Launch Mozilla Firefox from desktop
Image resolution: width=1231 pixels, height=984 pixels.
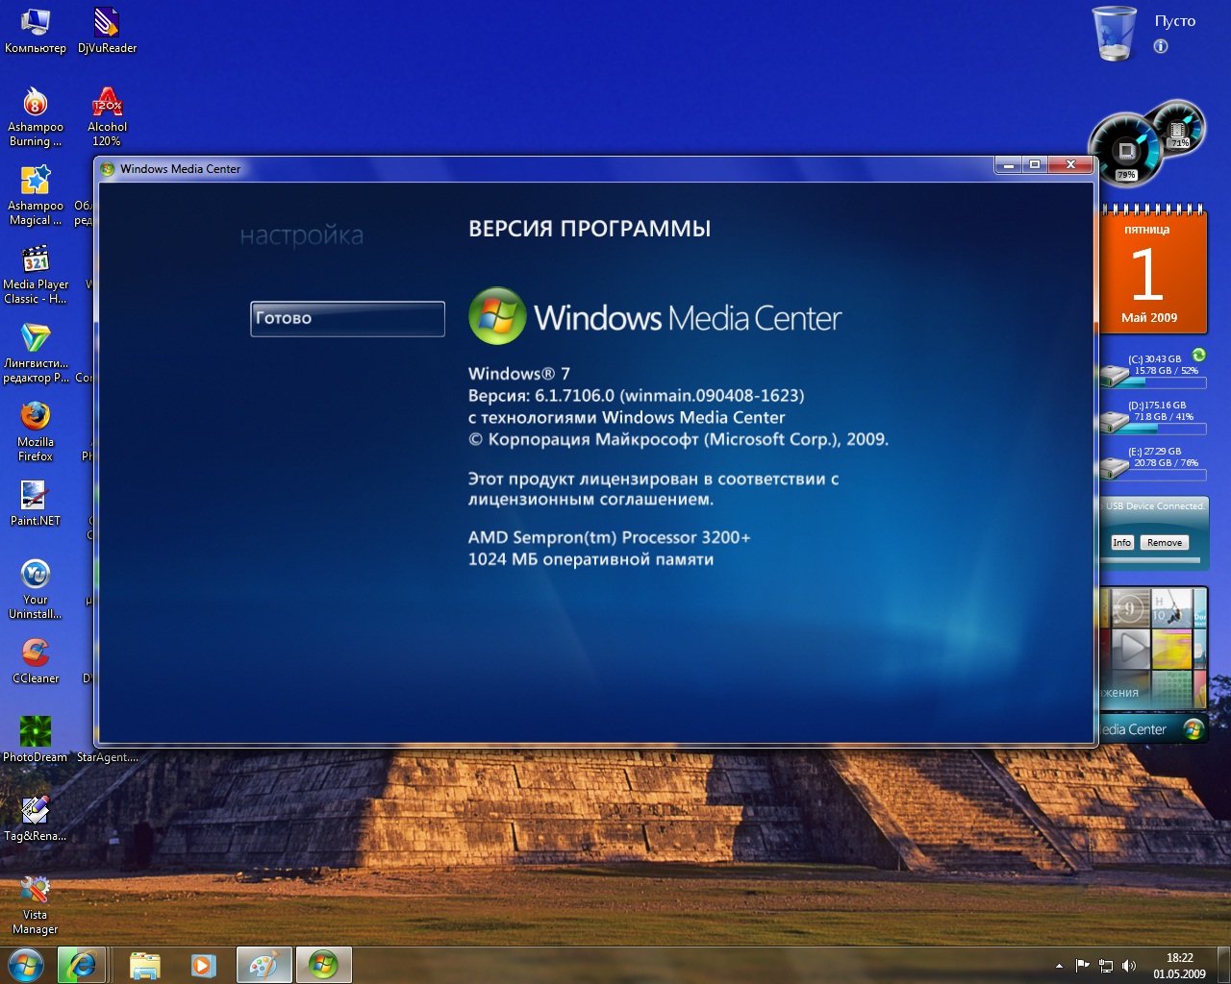pyautogui.click(x=36, y=431)
